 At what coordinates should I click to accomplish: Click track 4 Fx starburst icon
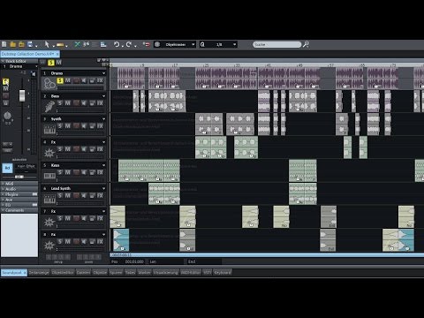[x=49, y=153]
